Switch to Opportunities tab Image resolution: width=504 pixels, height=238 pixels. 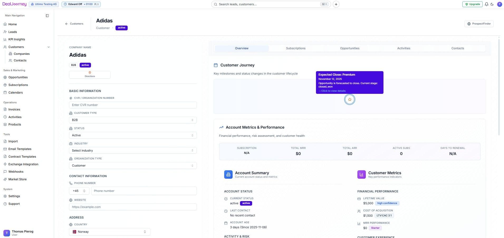(x=350, y=48)
